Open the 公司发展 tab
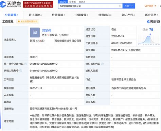The height and width of the screenshot is (131, 161). [82, 15]
